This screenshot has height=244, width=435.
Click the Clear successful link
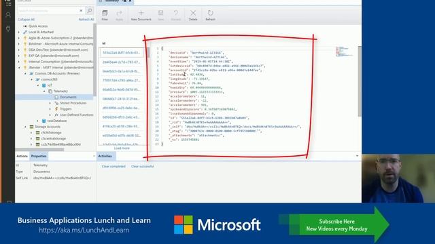coord(142,167)
